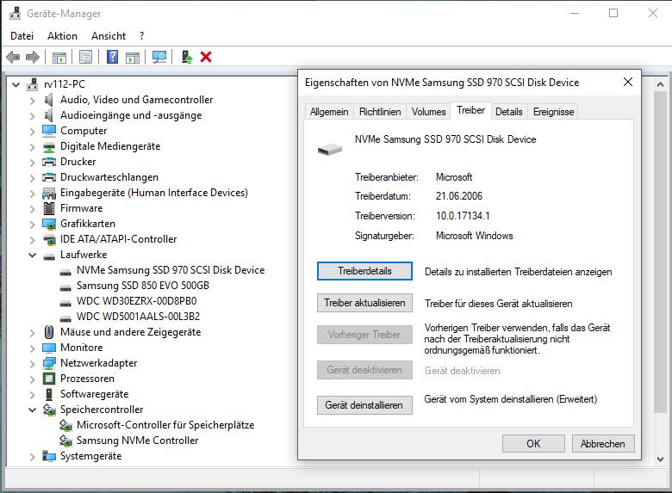Image resolution: width=672 pixels, height=493 pixels.
Task: Select Microsoft-Controller für Speicherplätze
Action: (165, 425)
